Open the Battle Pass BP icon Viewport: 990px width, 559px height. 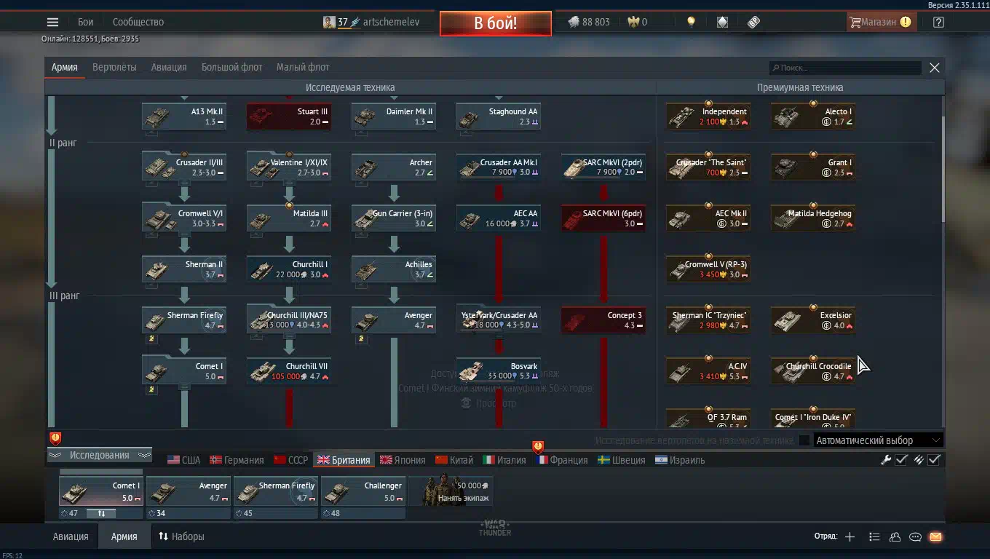point(753,22)
